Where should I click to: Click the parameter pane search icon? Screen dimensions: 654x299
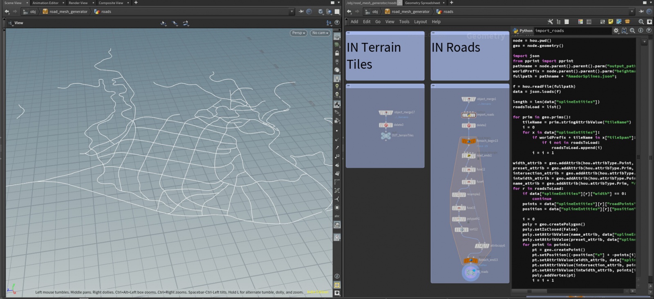click(632, 31)
